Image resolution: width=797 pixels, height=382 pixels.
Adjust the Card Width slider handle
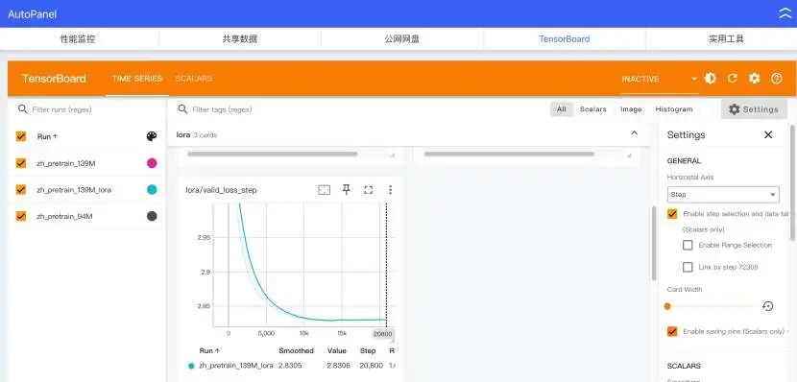point(667,306)
